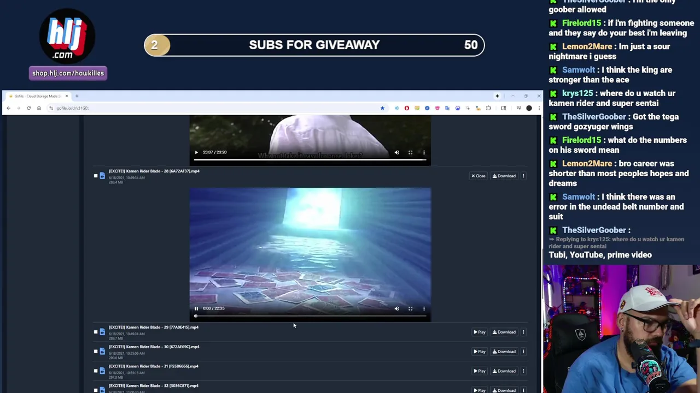Check the Kamen Rider Blade 29 checkbox

96,332
